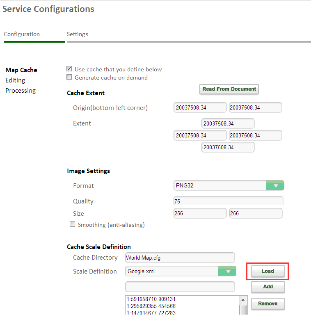Click the first Size field
This screenshot has height=315, width=311.
click(200, 213)
